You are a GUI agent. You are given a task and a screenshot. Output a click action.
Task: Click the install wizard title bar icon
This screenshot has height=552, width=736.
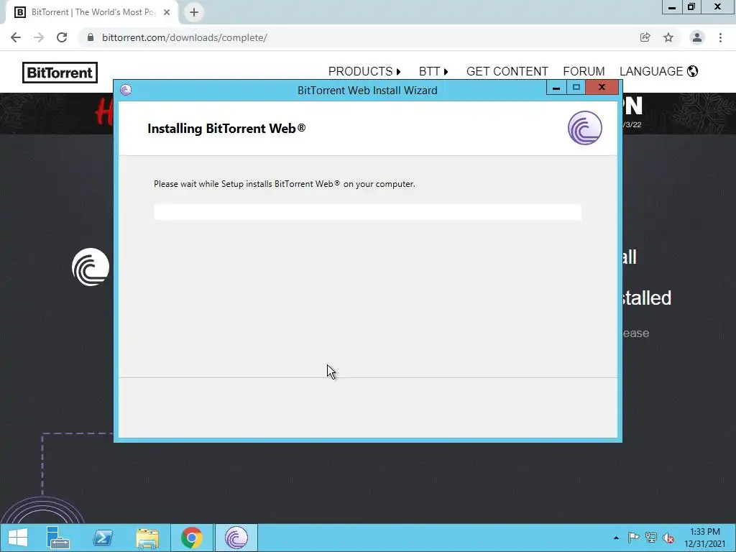click(x=126, y=90)
